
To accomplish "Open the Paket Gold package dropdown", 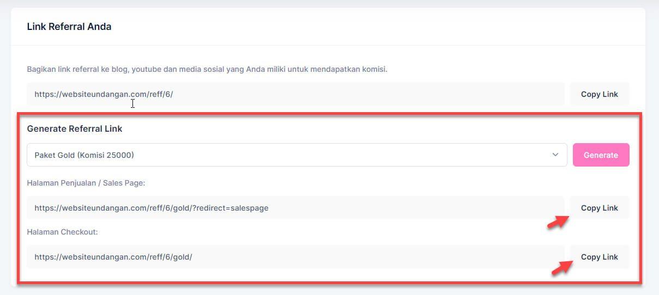I will pos(297,155).
